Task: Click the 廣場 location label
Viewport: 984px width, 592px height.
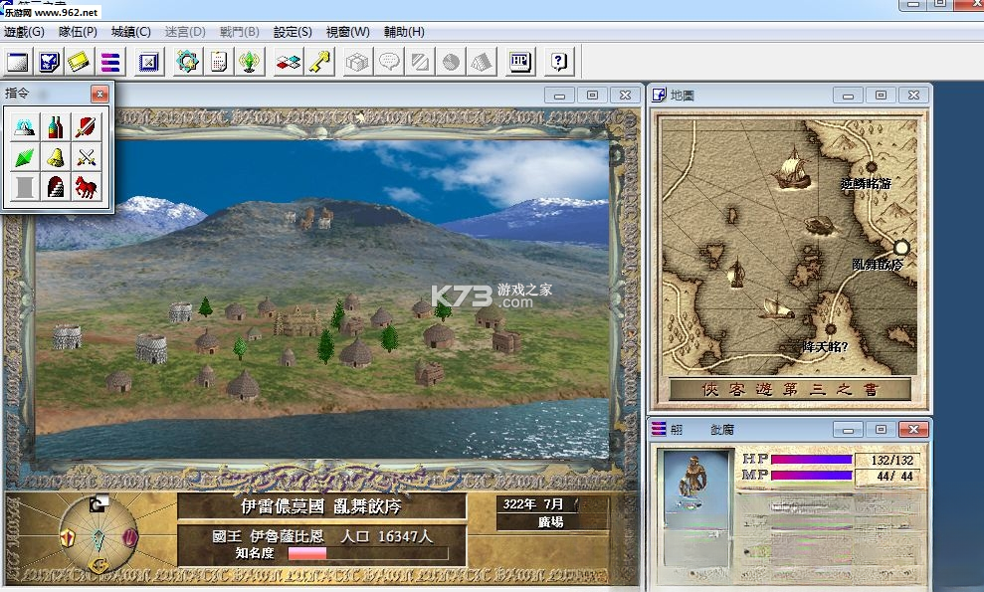Action: [550, 521]
